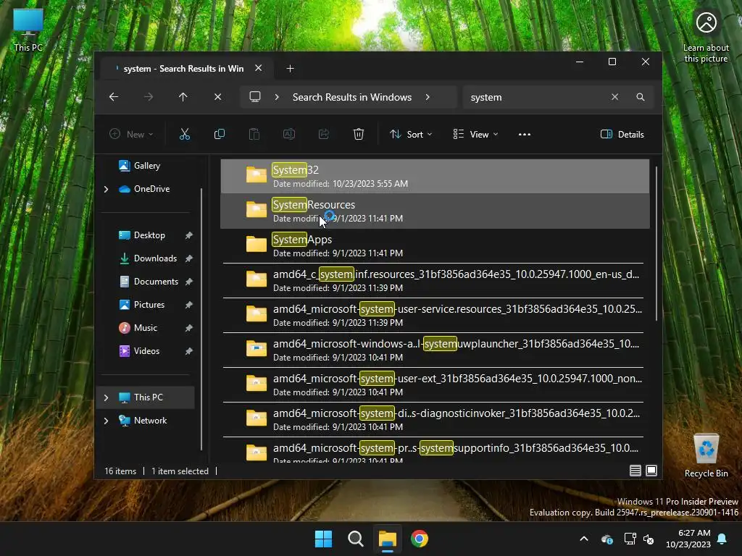Switch to large thumbnails view icon in status bar
The height and width of the screenshot is (556, 742).
651,471
